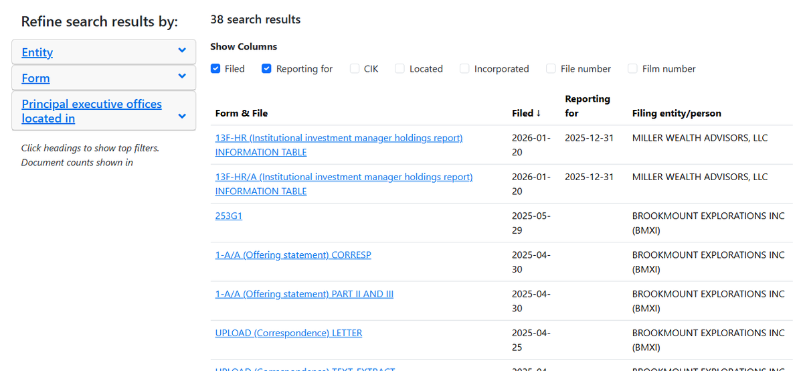The image size is (803, 371).
Task: Click BROOKMOUNT EXPLORATIONS INC in CORRESP row
Action: click(708, 261)
